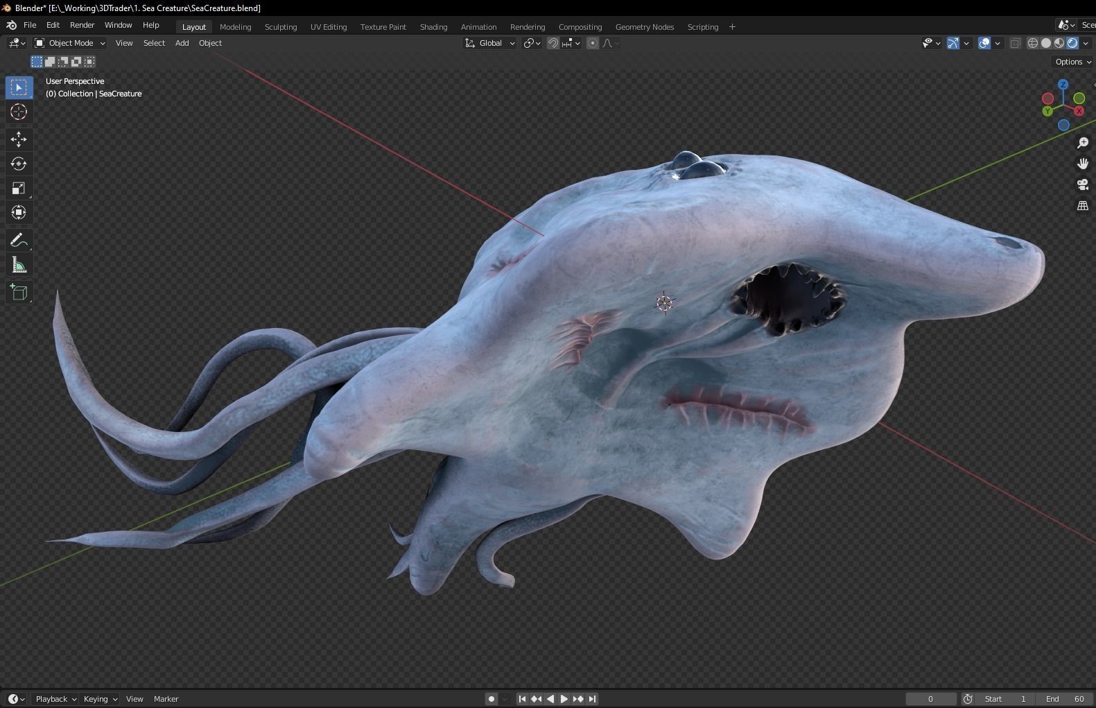This screenshot has width=1096, height=708.
Task: Click the Pan view hand icon
Action: click(x=1083, y=164)
